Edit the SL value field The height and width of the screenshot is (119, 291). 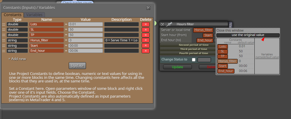[x=86, y=30]
